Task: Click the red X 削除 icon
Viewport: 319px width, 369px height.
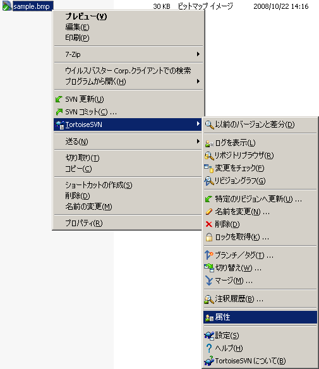Action: pos(208,224)
